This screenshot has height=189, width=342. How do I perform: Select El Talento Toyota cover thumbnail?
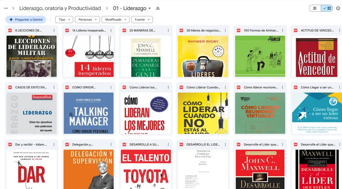coord(146,169)
